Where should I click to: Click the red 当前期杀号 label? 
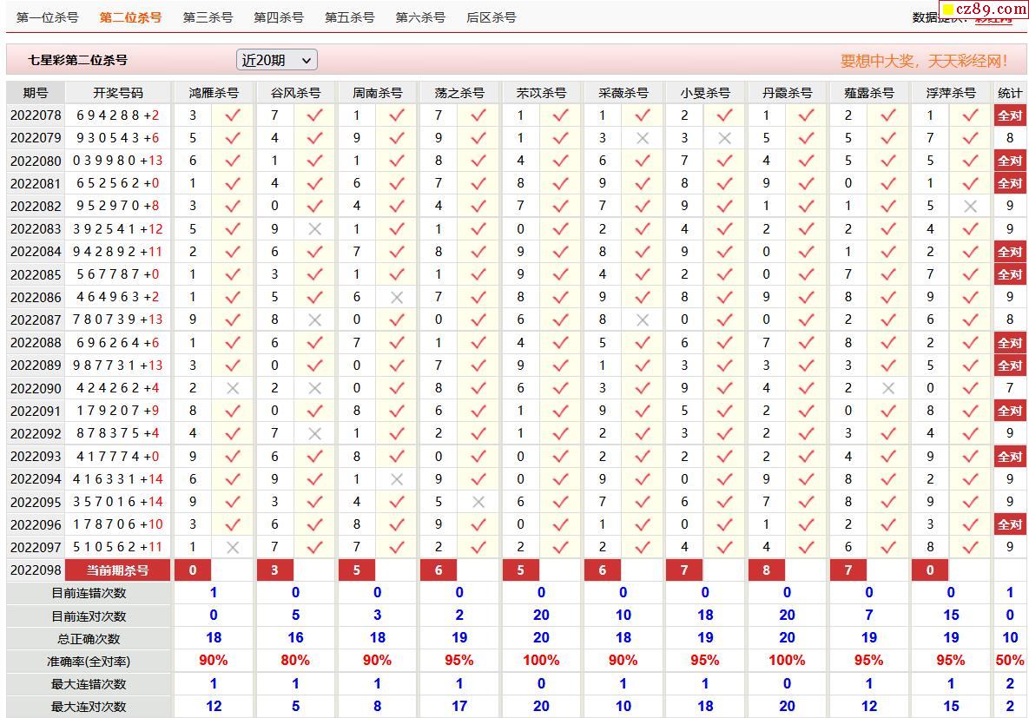118,570
